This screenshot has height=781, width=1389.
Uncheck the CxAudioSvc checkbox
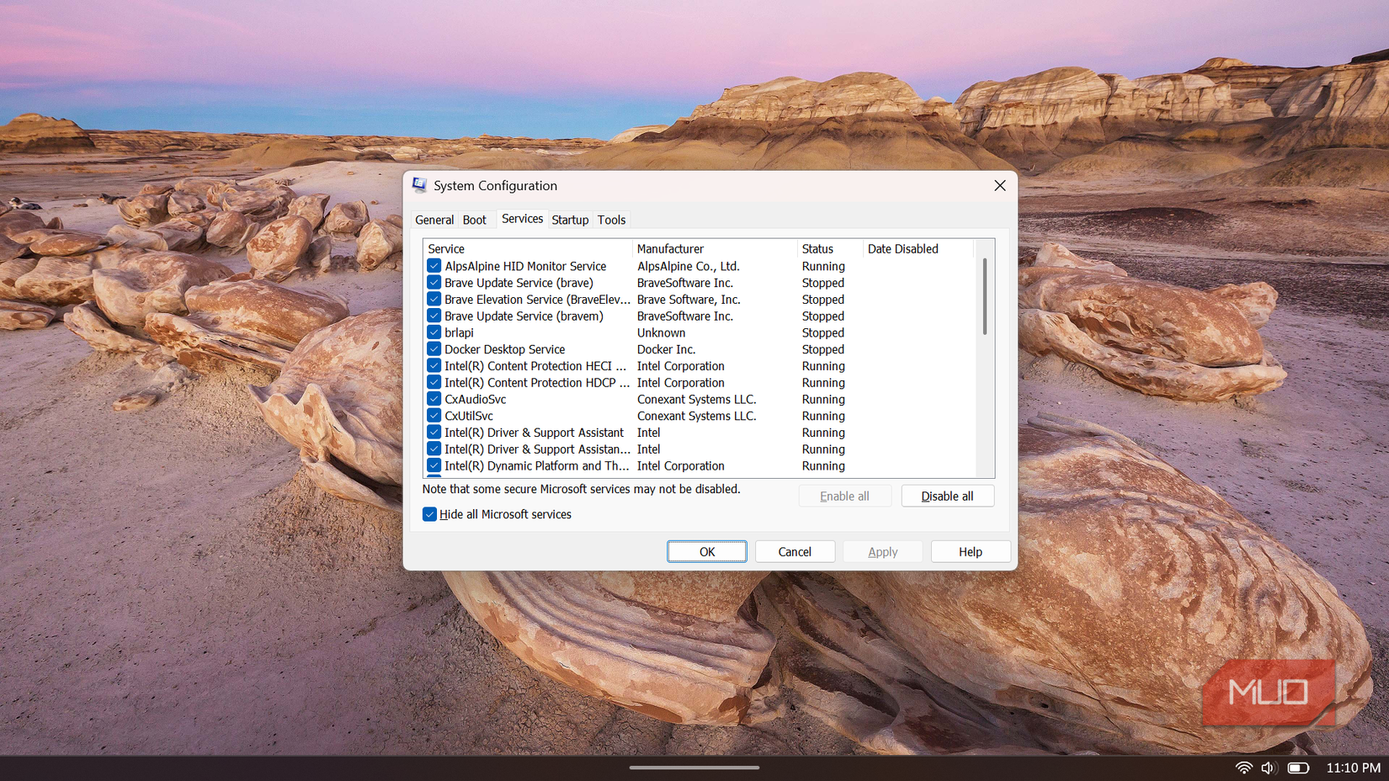pos(434,398)
